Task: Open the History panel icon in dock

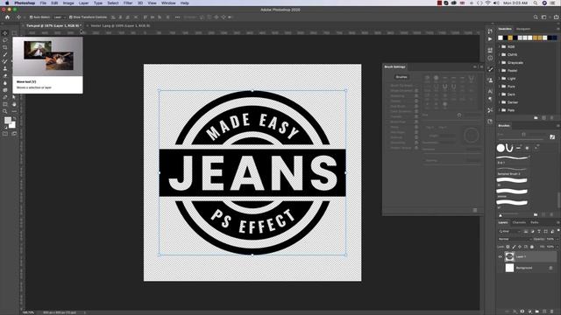Action: coord(490,31)
